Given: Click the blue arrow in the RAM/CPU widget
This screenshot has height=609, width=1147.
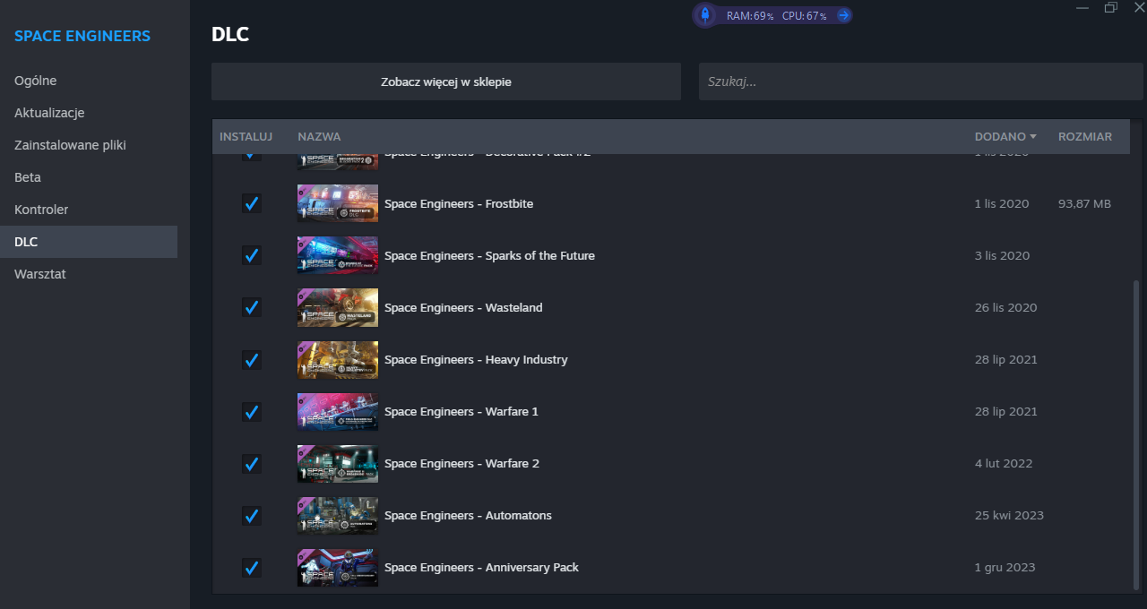Looking at the screenshot, I should coord(842,15).
